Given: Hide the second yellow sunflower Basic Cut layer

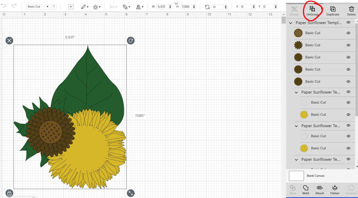Looking at the screenshot, I should pos(349,148).
